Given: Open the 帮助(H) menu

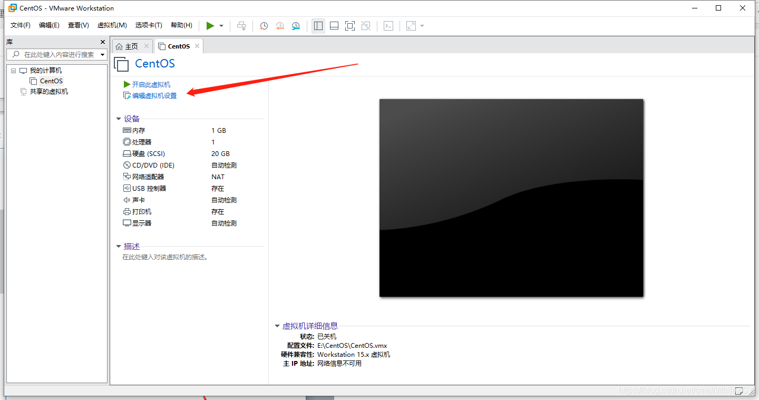Looking at the screenshot, I should 182,25.
